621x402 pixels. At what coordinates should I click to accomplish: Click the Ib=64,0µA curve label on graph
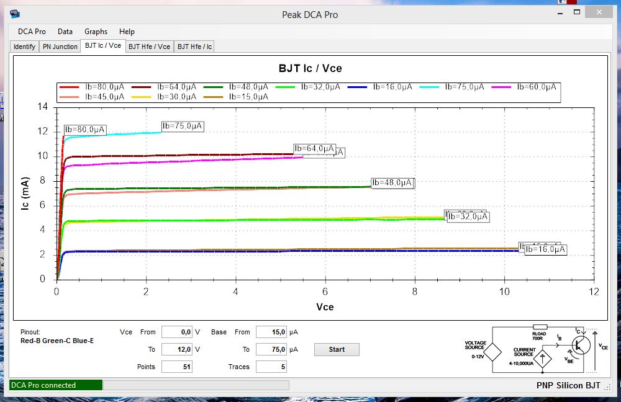coord(314,149)
